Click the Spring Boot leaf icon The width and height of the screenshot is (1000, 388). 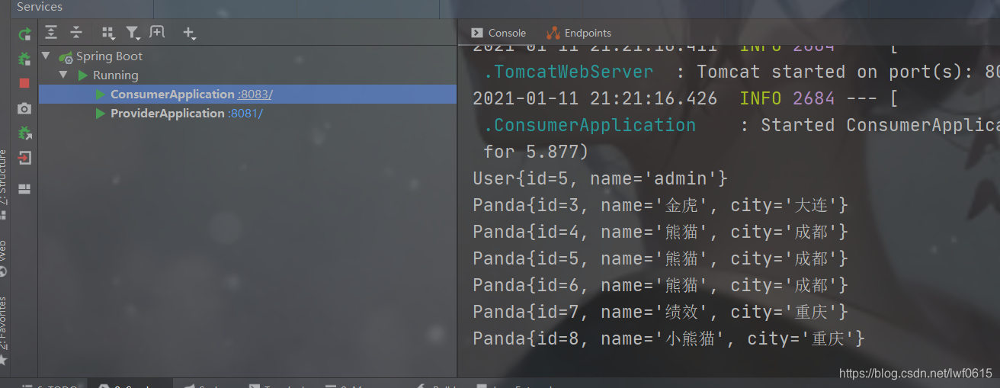pyautogui.click(x=66, y=56)
